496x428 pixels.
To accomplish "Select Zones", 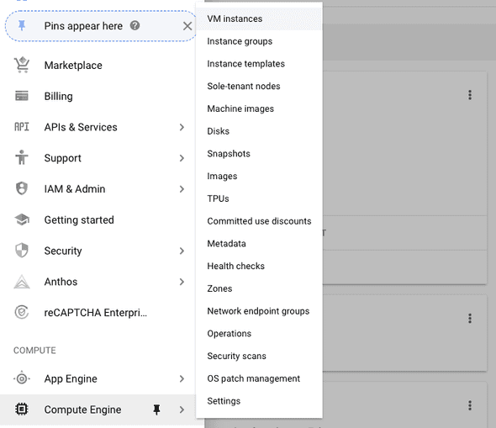I will click(x=259, y=288).
